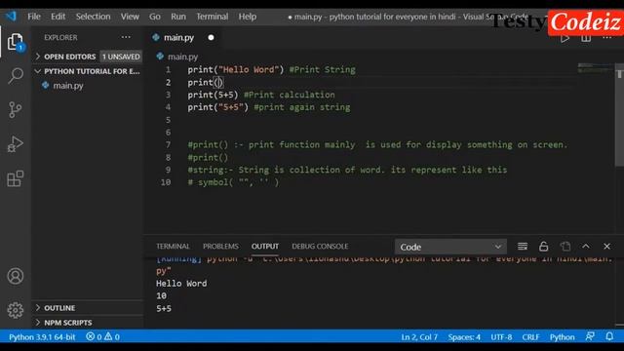Click the Split Editor icon
The width and height of the screenshot is (624, 351).
[586, 38]
